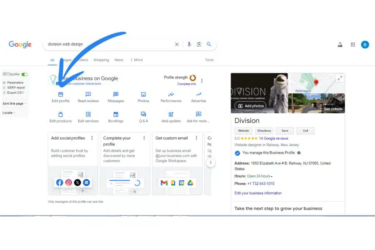Image resolution: width=375 pixels, height=250 pixels.
Task: Open Add update icon
Action: tap(171, 114)
